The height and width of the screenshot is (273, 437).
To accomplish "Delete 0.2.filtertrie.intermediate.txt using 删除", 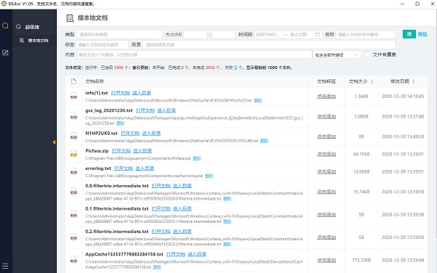I will point(227,244).
